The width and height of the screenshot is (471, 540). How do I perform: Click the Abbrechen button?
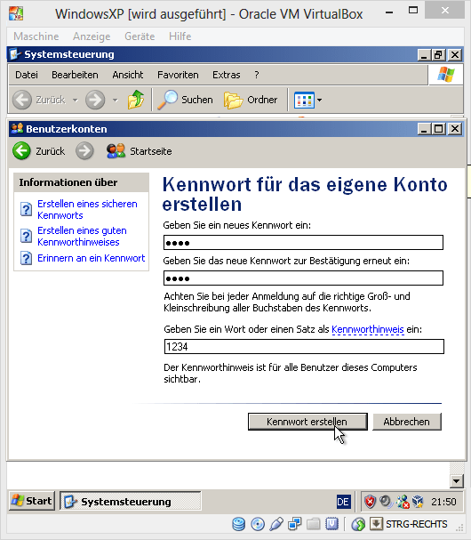[407, 422]
